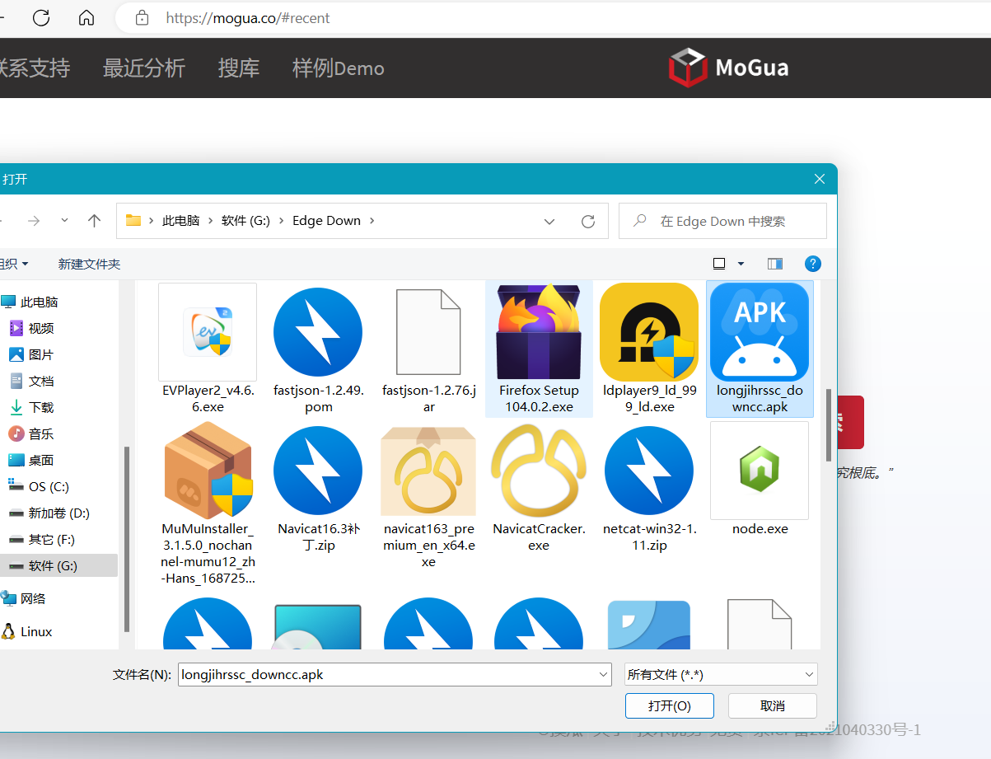
Task: Expand chevron after 此电脑 in breadcrumb
Action: 211,221
